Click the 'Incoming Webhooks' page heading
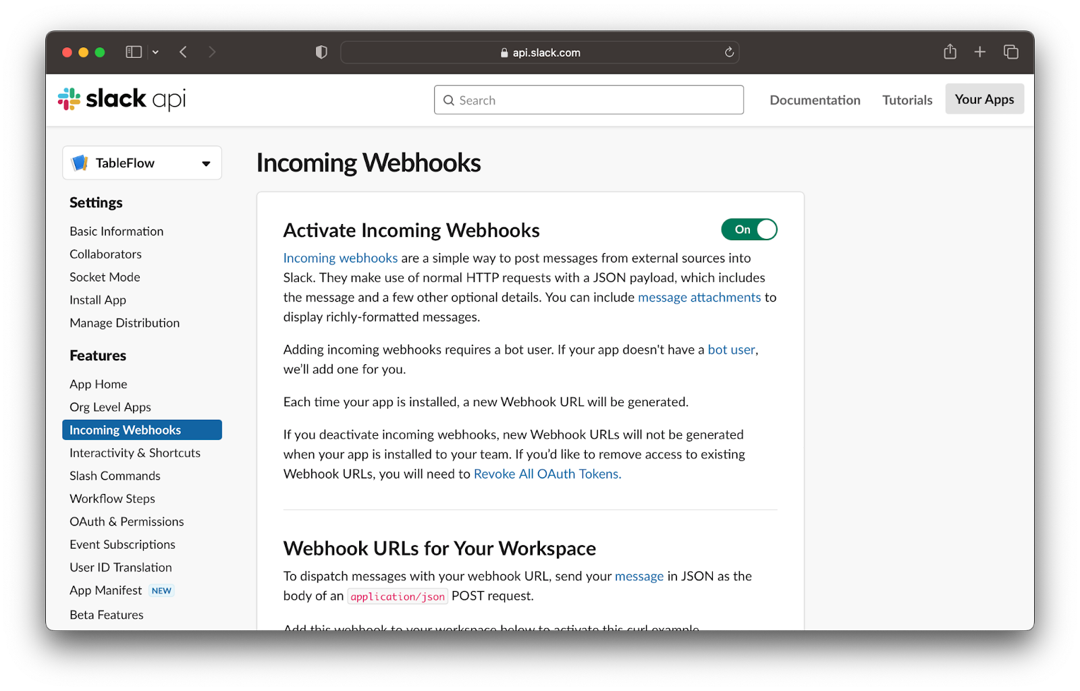Screen dimensions: 1080x691 pos(369,163)
